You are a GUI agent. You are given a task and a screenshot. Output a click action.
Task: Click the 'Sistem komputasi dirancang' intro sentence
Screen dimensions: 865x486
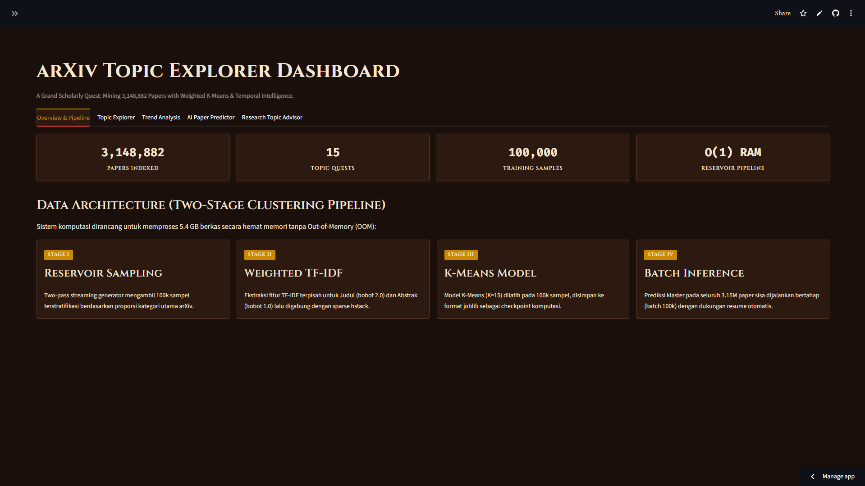click(206, 227)
